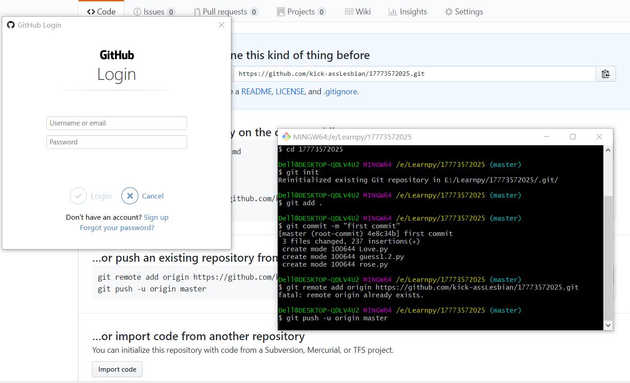The height and width of the screenshot is (383, 630).
Task: Click the Projects board icon
Action: (281, 12)
